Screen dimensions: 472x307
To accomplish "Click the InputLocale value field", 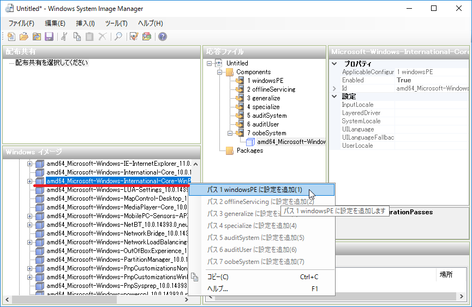I will click(x=433, y=105).
